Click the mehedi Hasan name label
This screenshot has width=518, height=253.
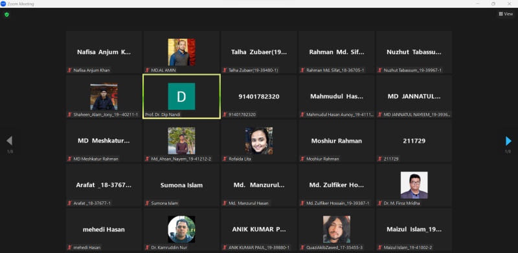87,247
